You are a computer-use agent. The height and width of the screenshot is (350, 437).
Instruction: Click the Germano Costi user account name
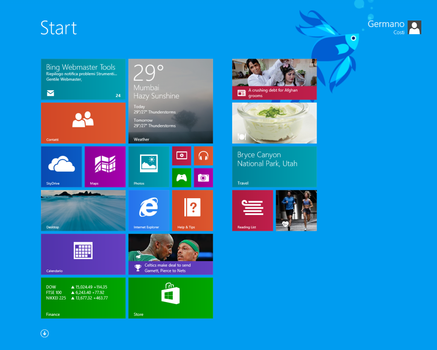pyautogui.click(x=386, y=27)
